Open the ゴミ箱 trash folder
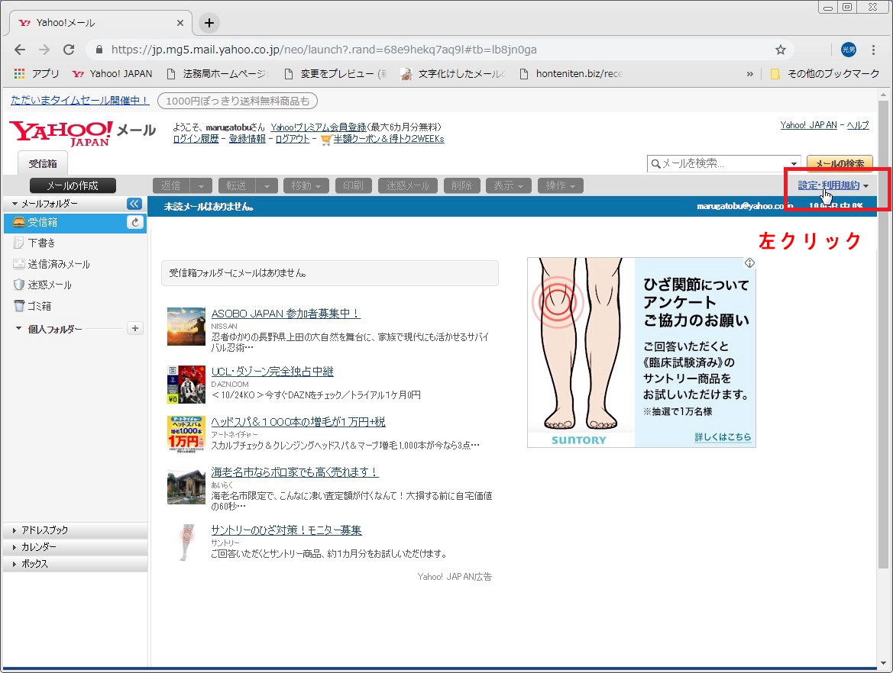 (39, 306)
